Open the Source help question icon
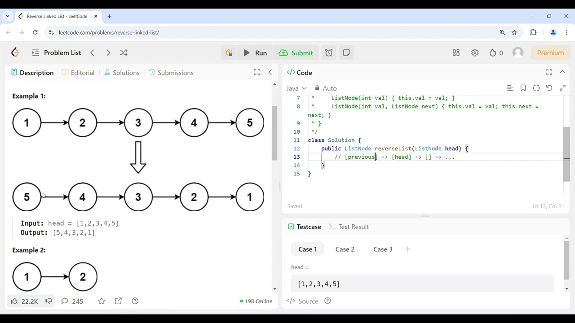The height and width of the screenshot is (323, 575). (327, 301)
